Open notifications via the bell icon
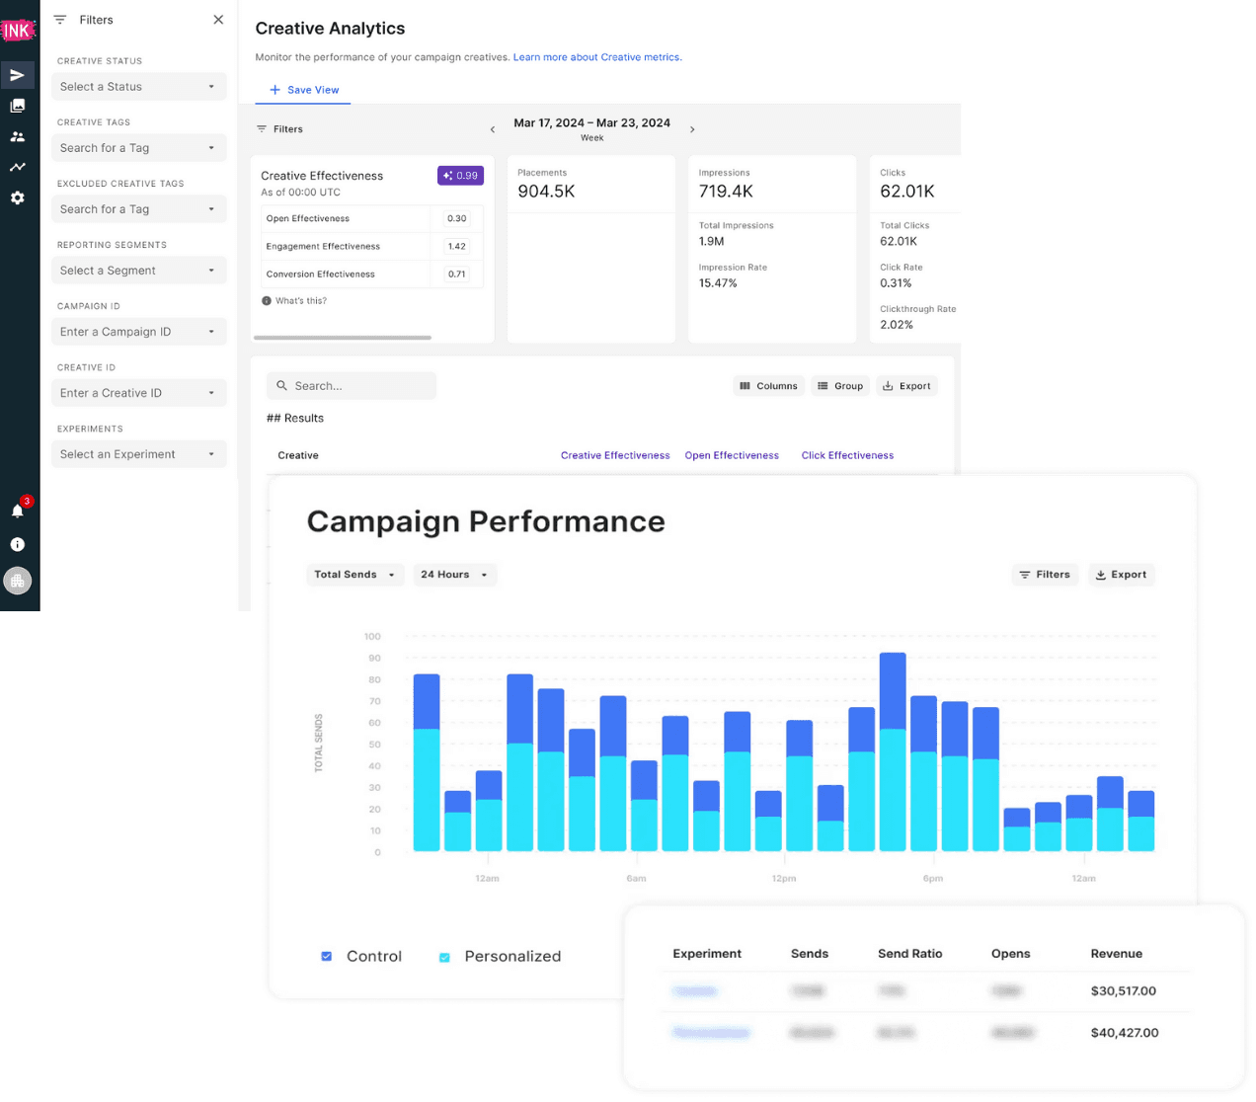This screenshot has width=1256, height=1102. 18,511
